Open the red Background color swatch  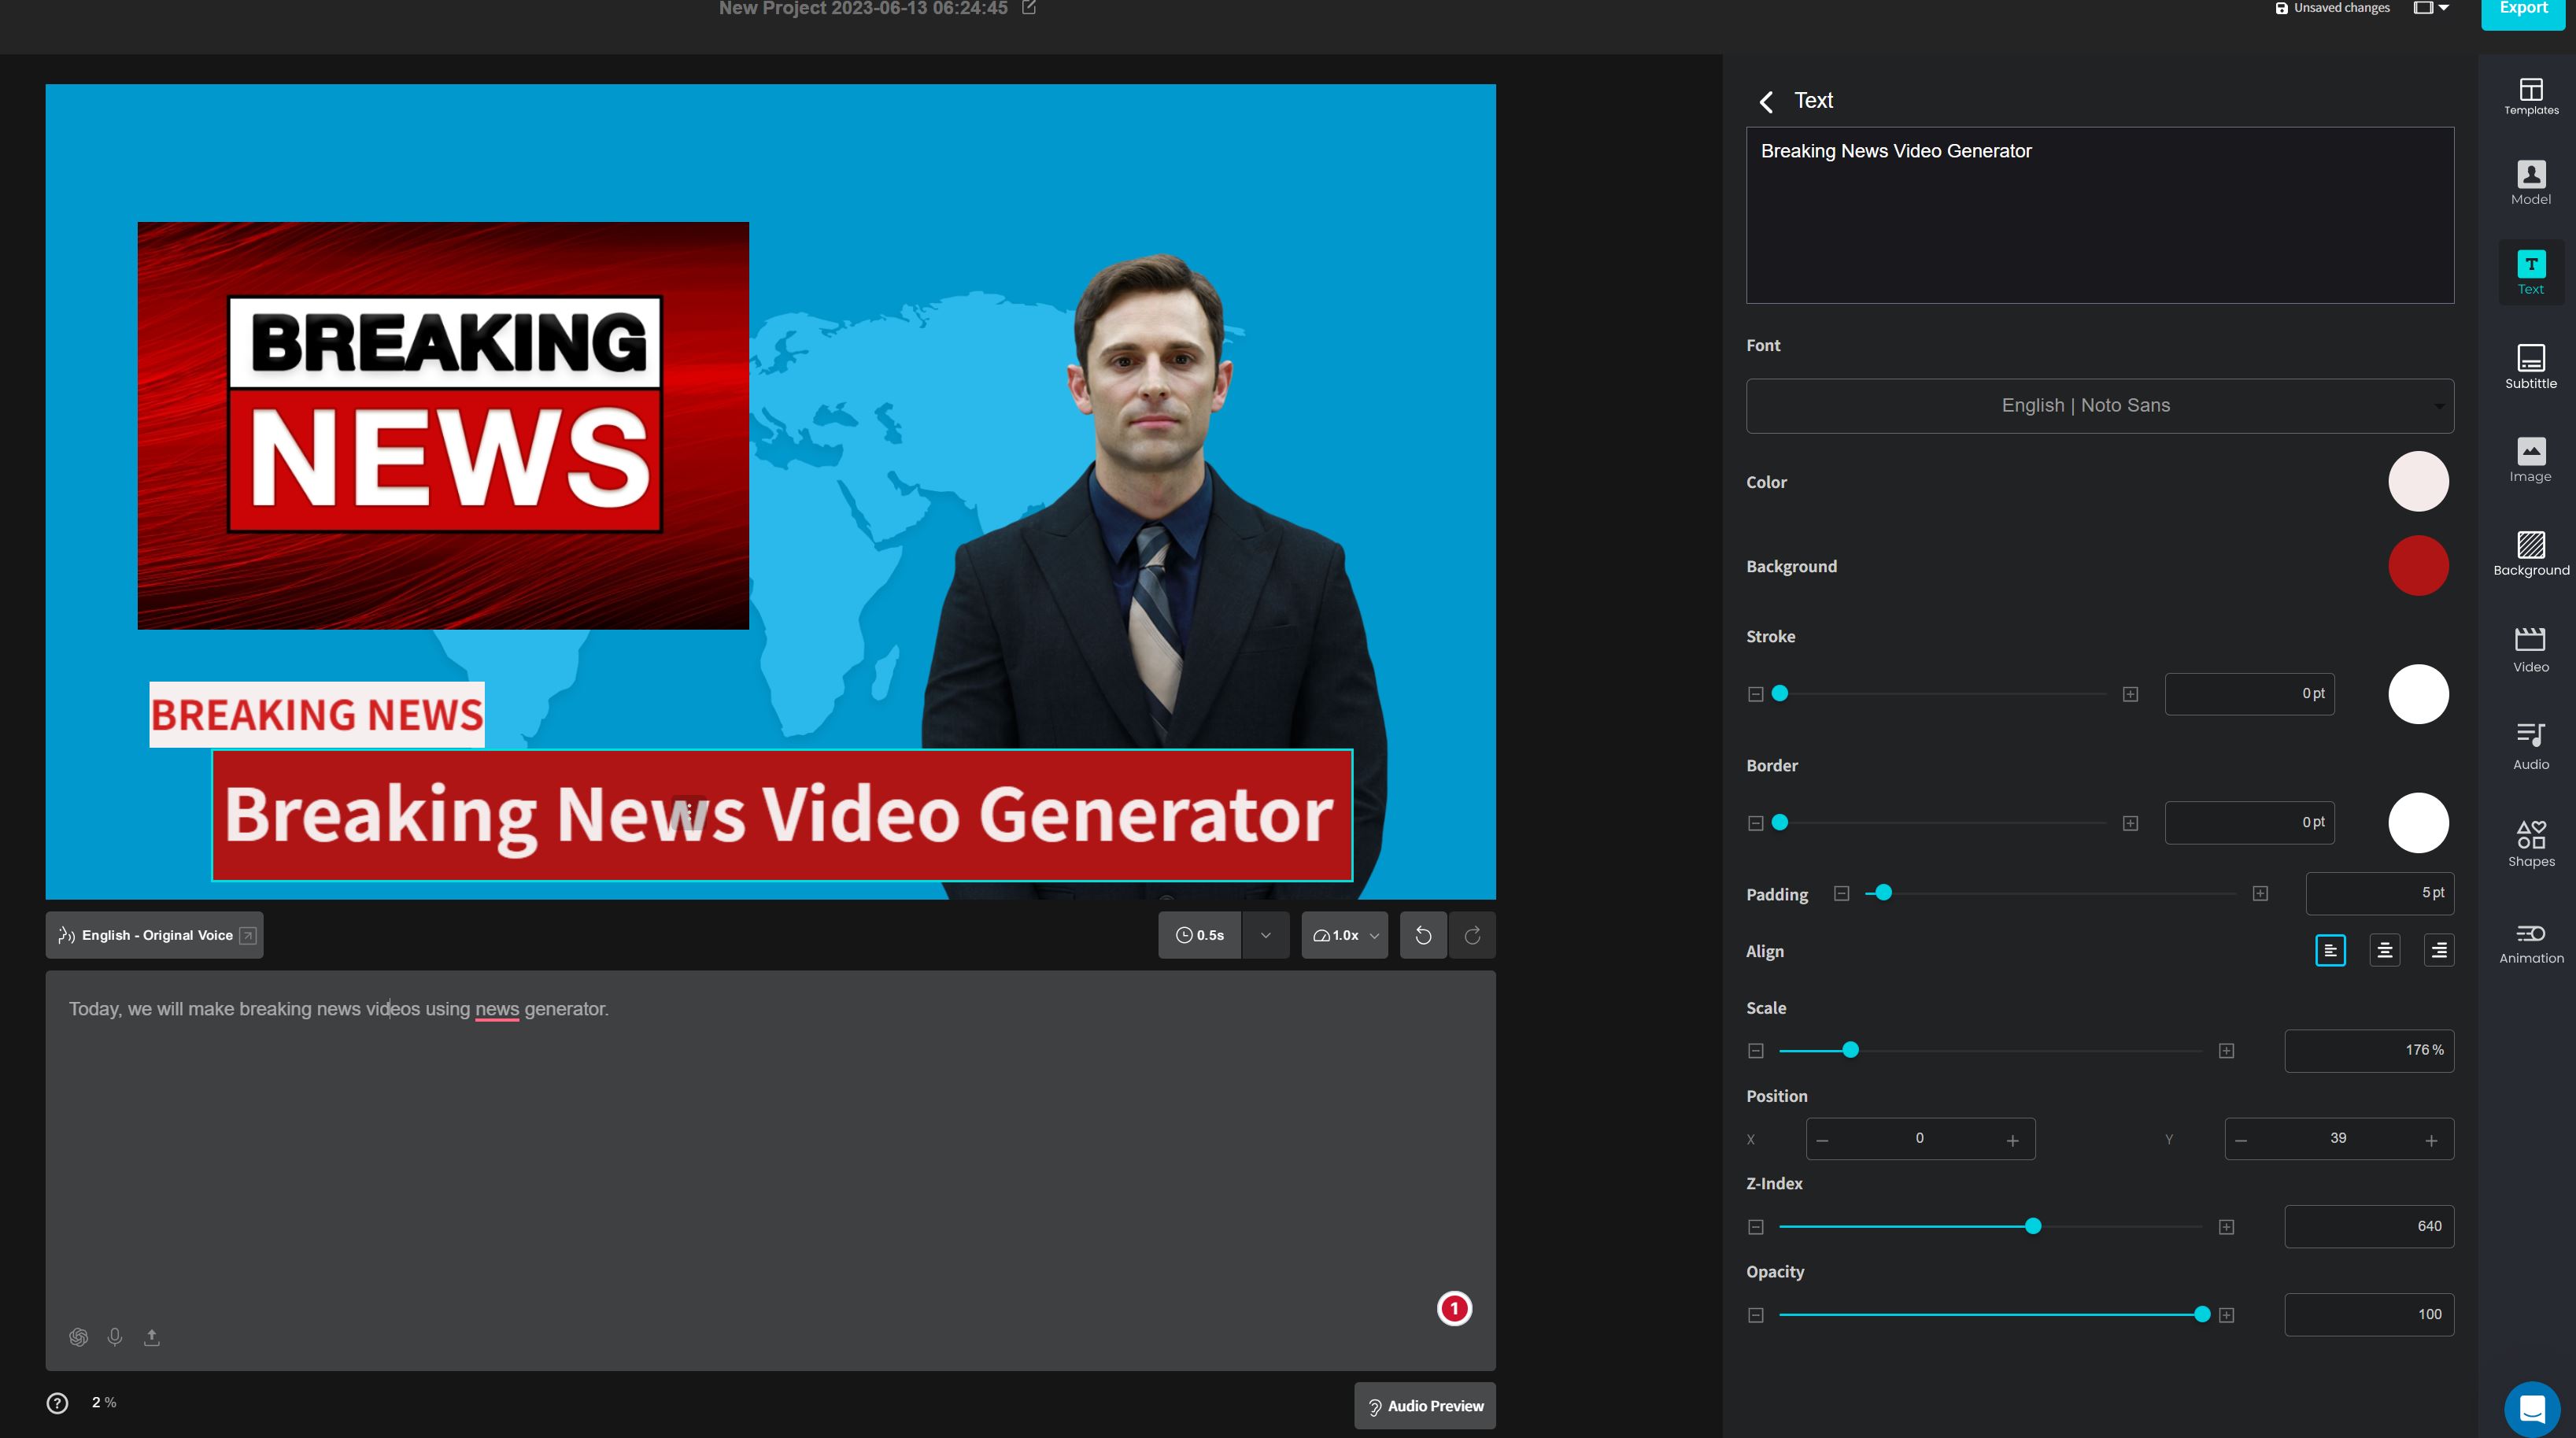pos(2417,566)
